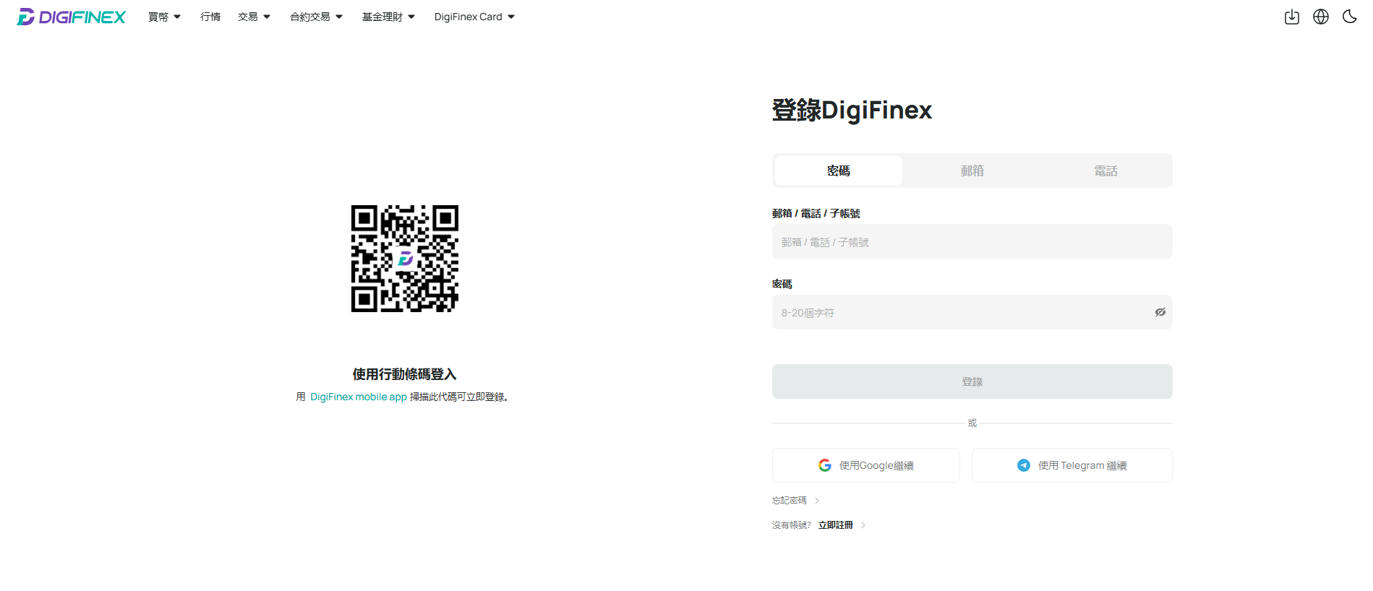Select the 密碼 login tab
Image resolution: width=1373 pixels, height=591 pixels.
coord(839,171)
